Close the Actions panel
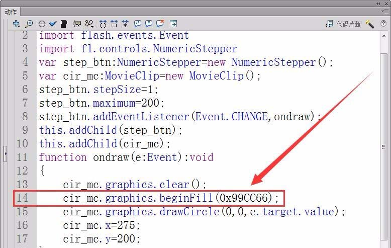The image size is (391, 248). pos(386,4)
